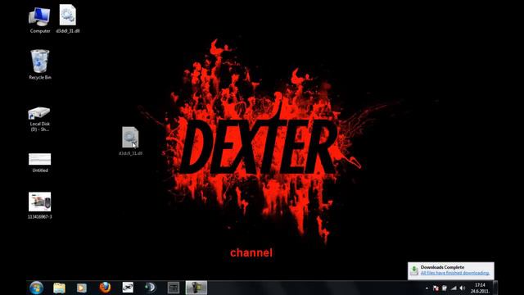This screenshot has width=524, height=295.
Task: Click the tray icon right of the flag
Action: [445, 288]
